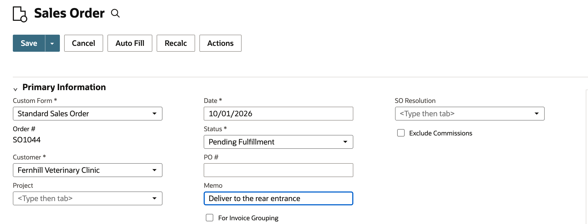Screen dimensions: 588x224
Task: Click the Sales Order record icon
Action: point(20,14)
